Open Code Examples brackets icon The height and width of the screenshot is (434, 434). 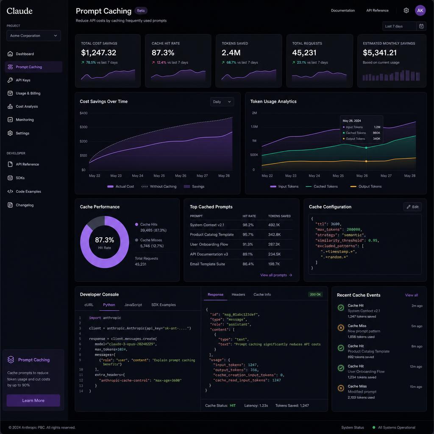point(10,191)
